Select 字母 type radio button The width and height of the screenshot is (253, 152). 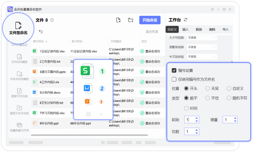208,98
